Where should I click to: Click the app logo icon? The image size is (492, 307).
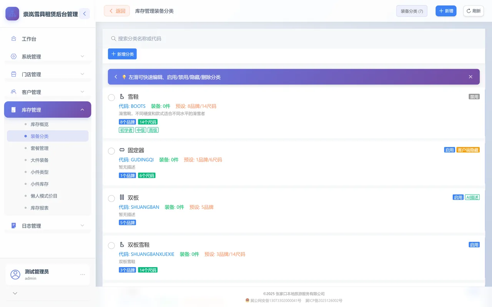[12, 14]
